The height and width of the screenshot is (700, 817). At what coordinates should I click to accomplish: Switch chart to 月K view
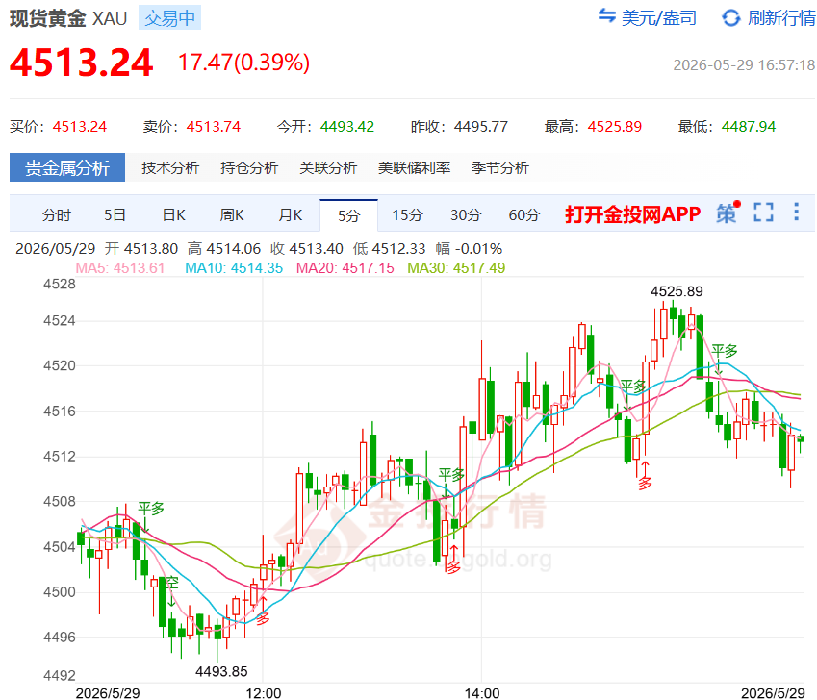pos(291,215)
